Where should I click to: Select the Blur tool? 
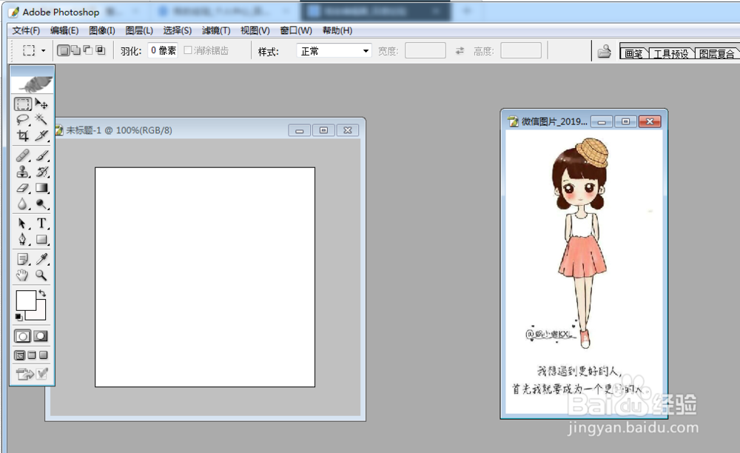(23, 204)
